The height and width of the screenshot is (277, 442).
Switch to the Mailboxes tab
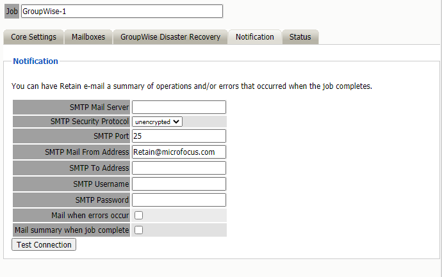[88, 37]
